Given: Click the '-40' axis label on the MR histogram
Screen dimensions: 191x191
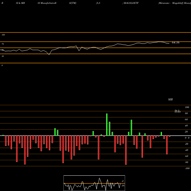Looking at the screenshot, I should point(186,150).
